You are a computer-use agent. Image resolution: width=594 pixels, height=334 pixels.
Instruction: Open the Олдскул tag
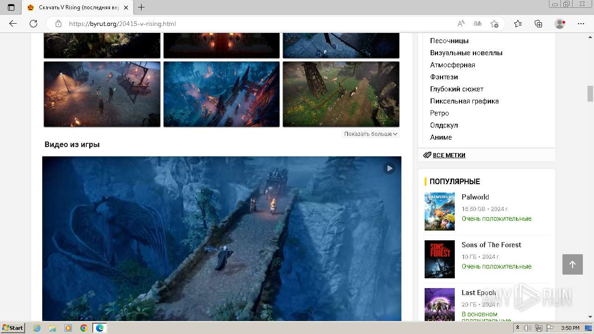pyautogui.click(x=444, y=125)
